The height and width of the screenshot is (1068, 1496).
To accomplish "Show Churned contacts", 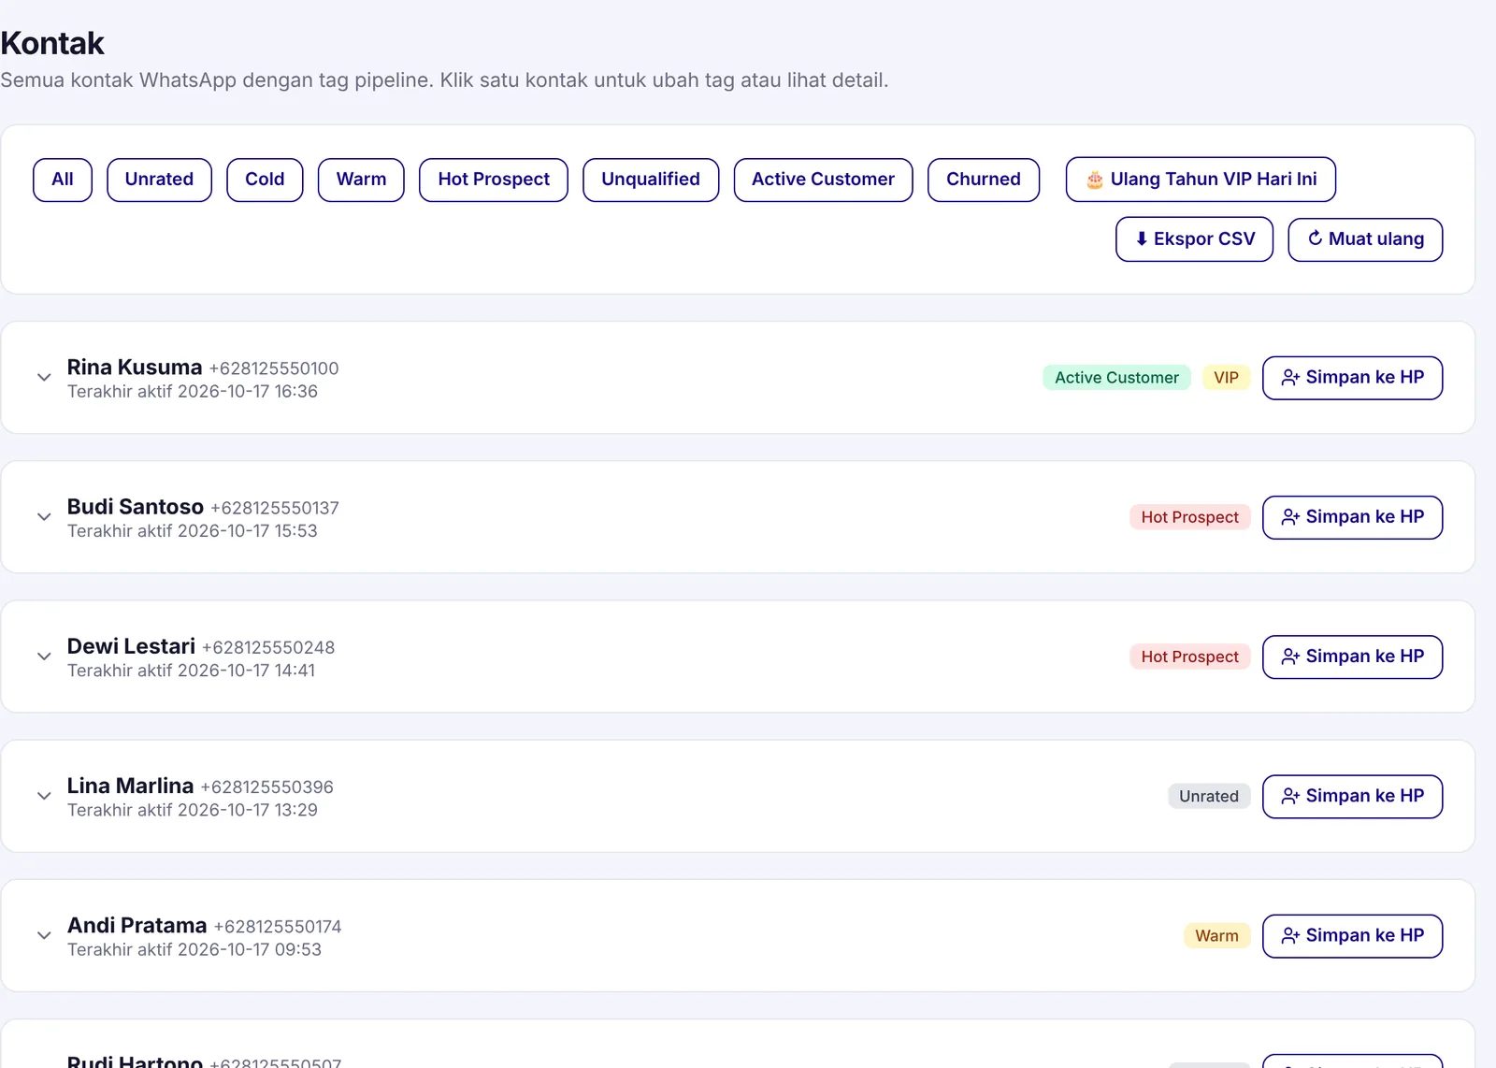I will [984, 180].
